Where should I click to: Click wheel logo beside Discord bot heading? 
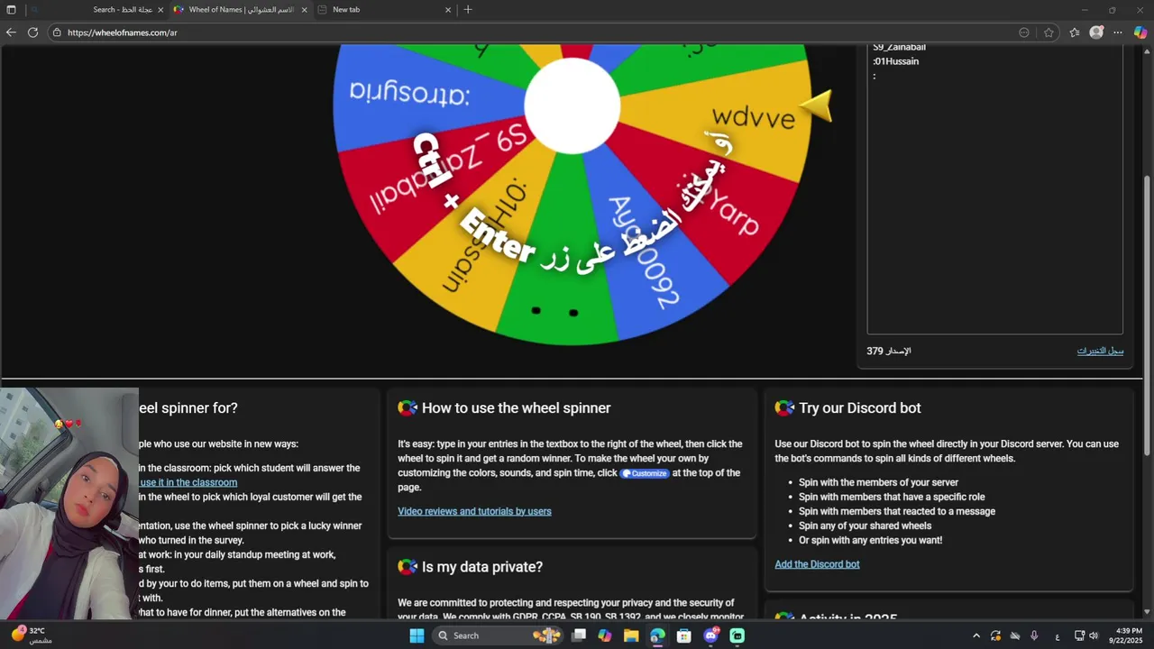[784, 408]
